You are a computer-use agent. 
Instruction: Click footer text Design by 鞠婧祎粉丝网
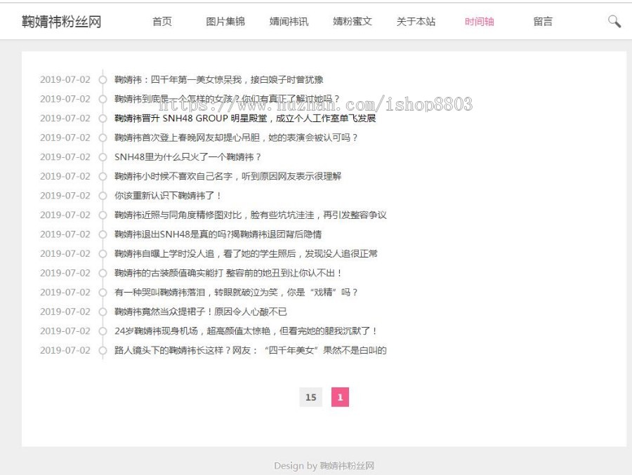click(324, 466)
